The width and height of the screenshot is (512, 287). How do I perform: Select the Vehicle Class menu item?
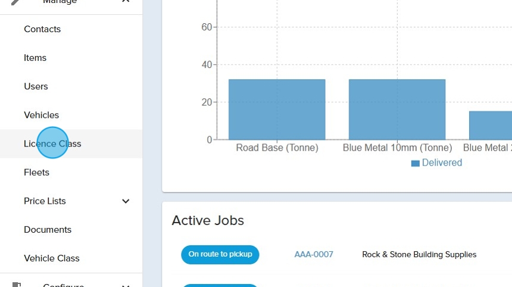pyautogui.click(x=51, y=258)
